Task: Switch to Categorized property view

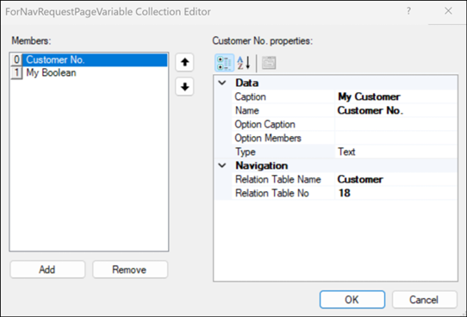Action: 224,63
